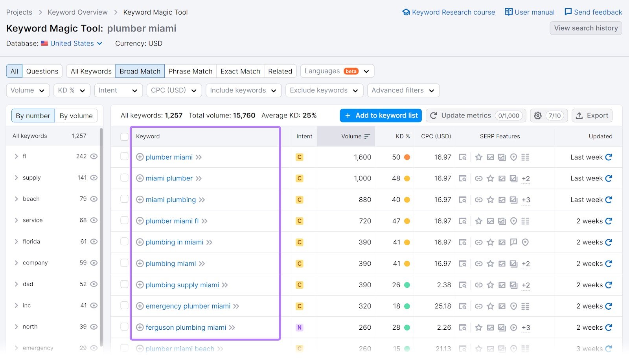The image size is (629, 358).
Task: Open the User manual
Action: point(529,12)
